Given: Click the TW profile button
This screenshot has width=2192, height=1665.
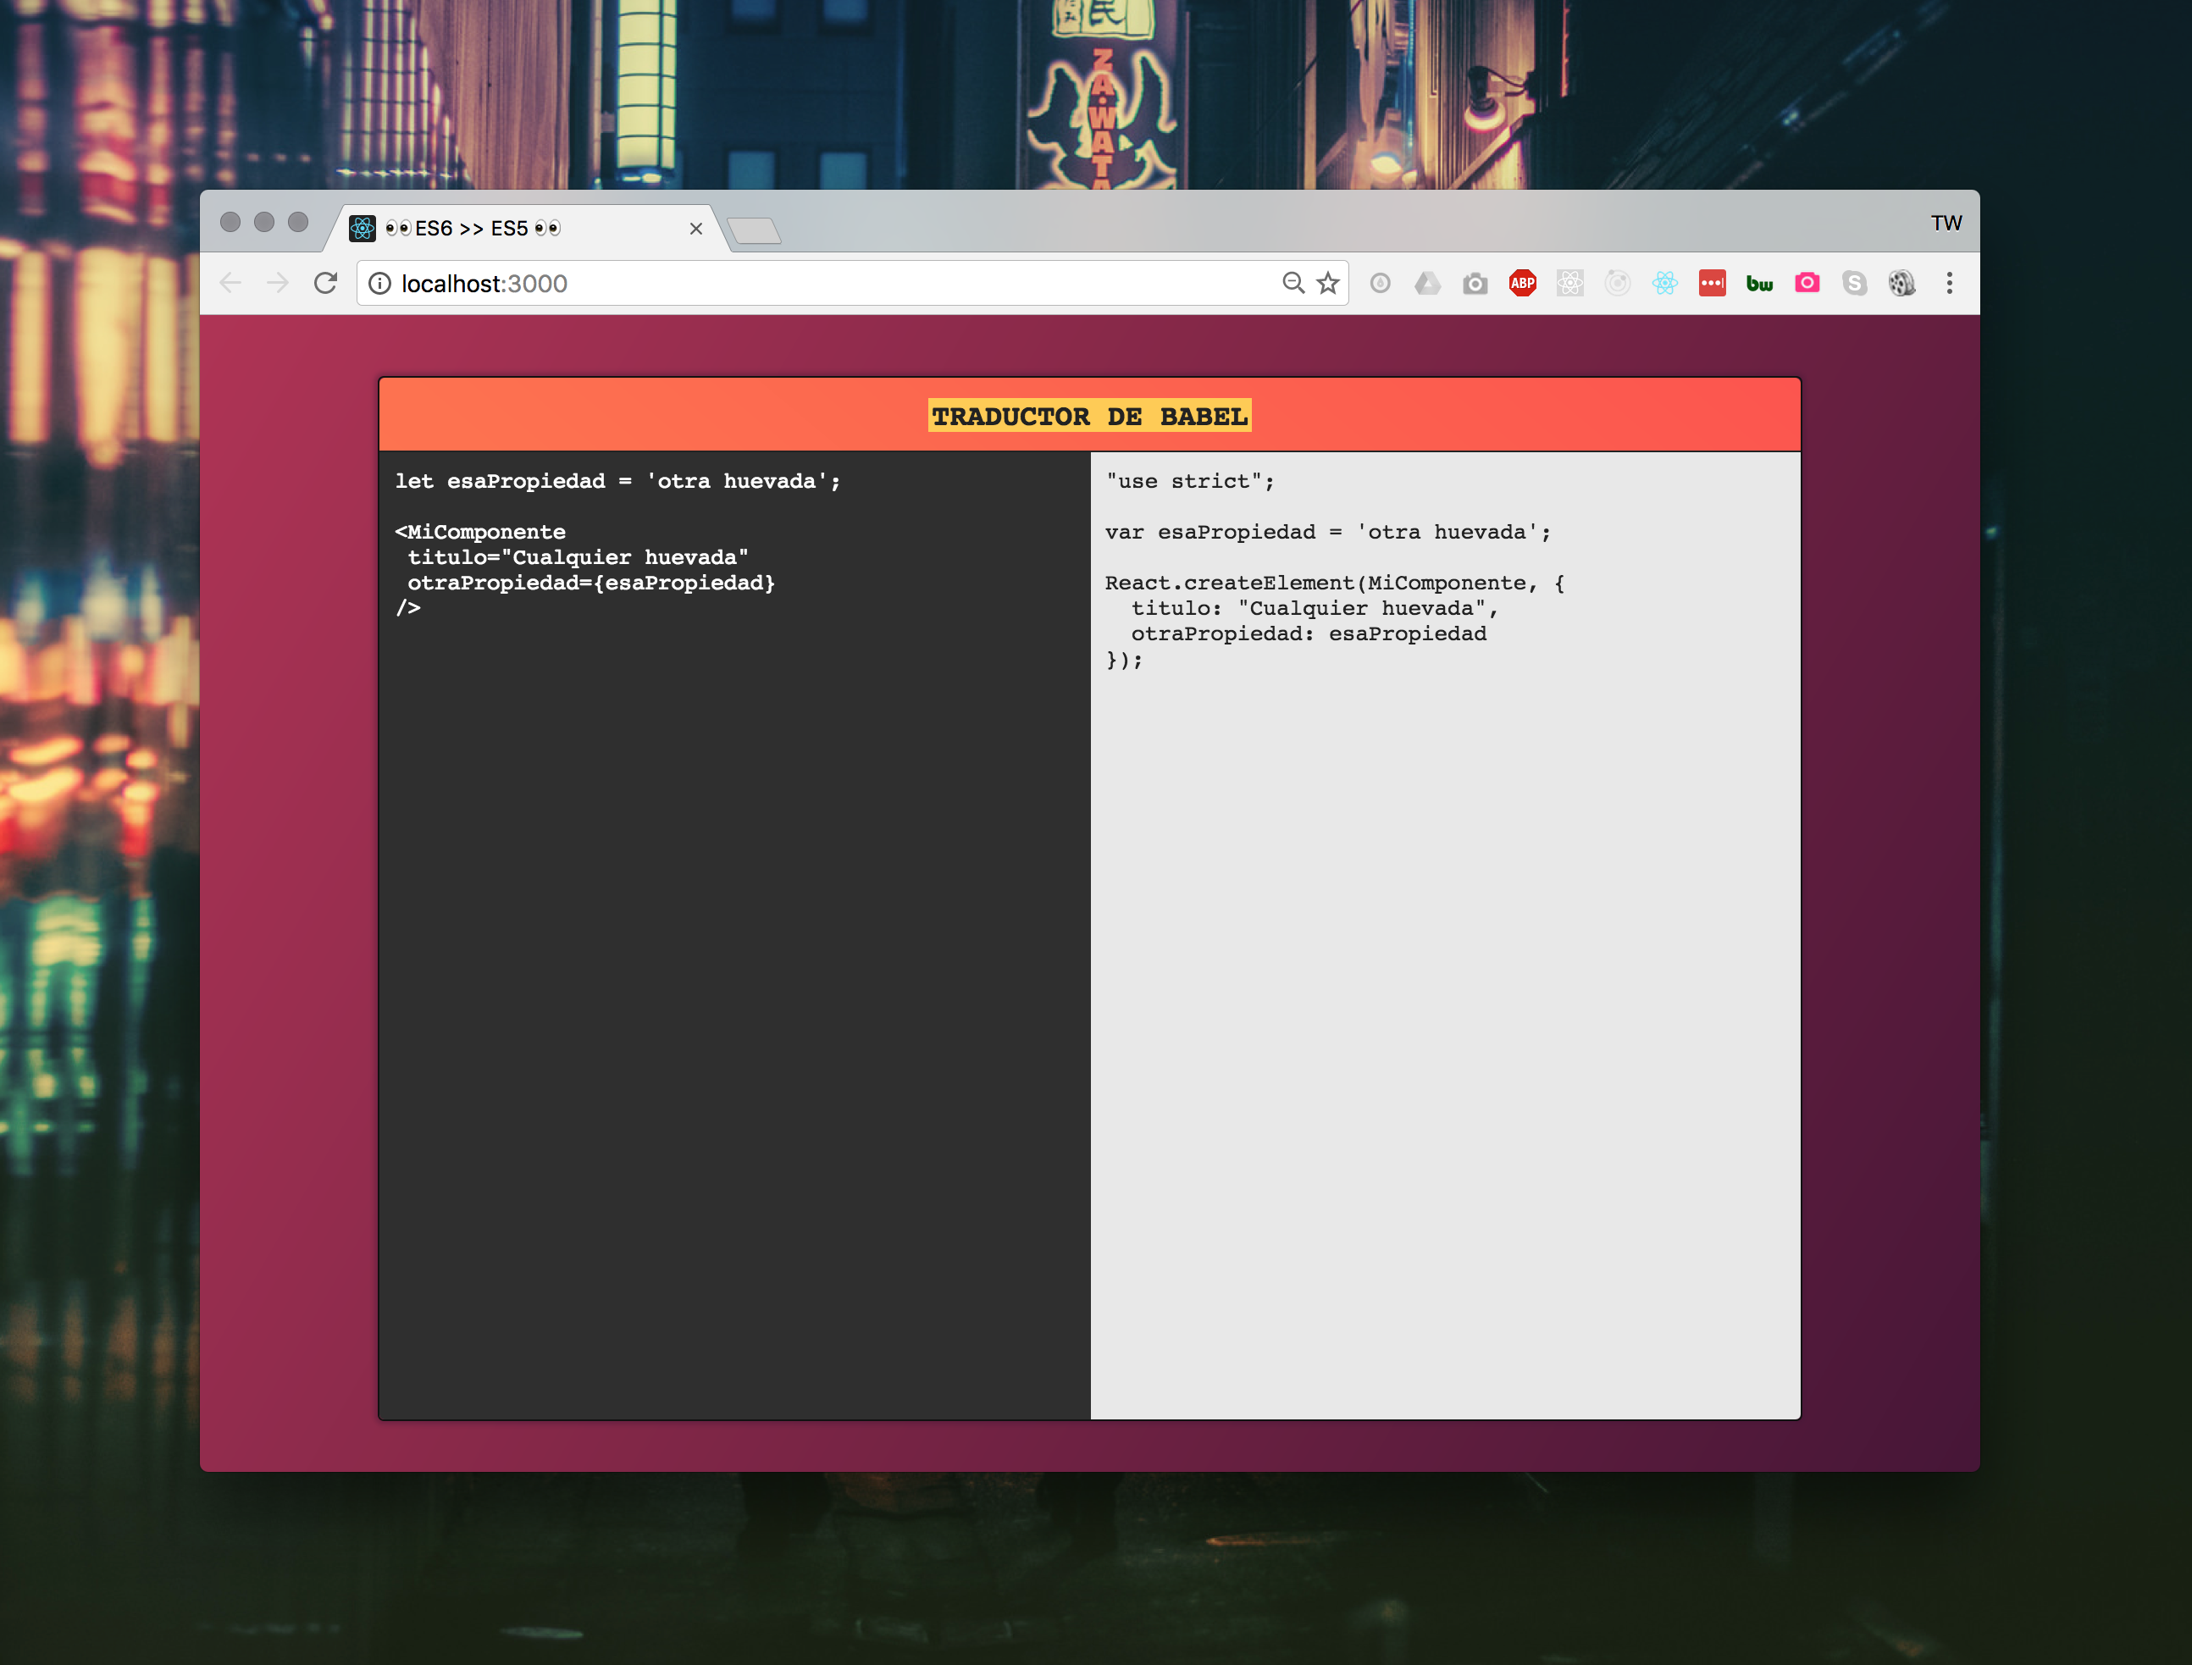Looking at the screenshot, I should tap(1946, 223).
